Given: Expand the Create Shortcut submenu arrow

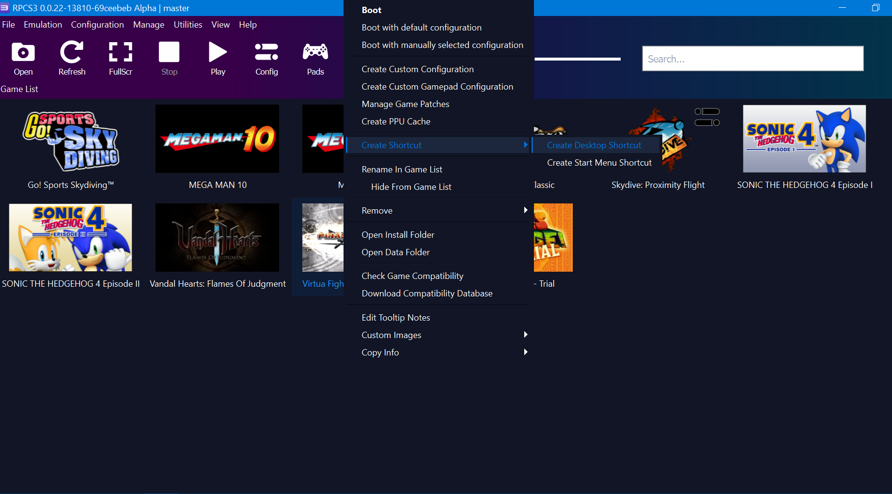Looking at the screenshot, I should (x=525, y=145).
